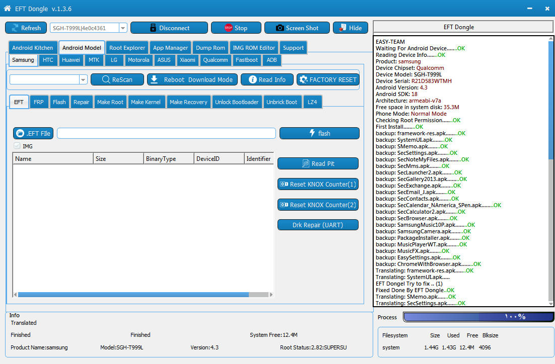Click the Name column header

pyautogui.click(x=53, y=159)
